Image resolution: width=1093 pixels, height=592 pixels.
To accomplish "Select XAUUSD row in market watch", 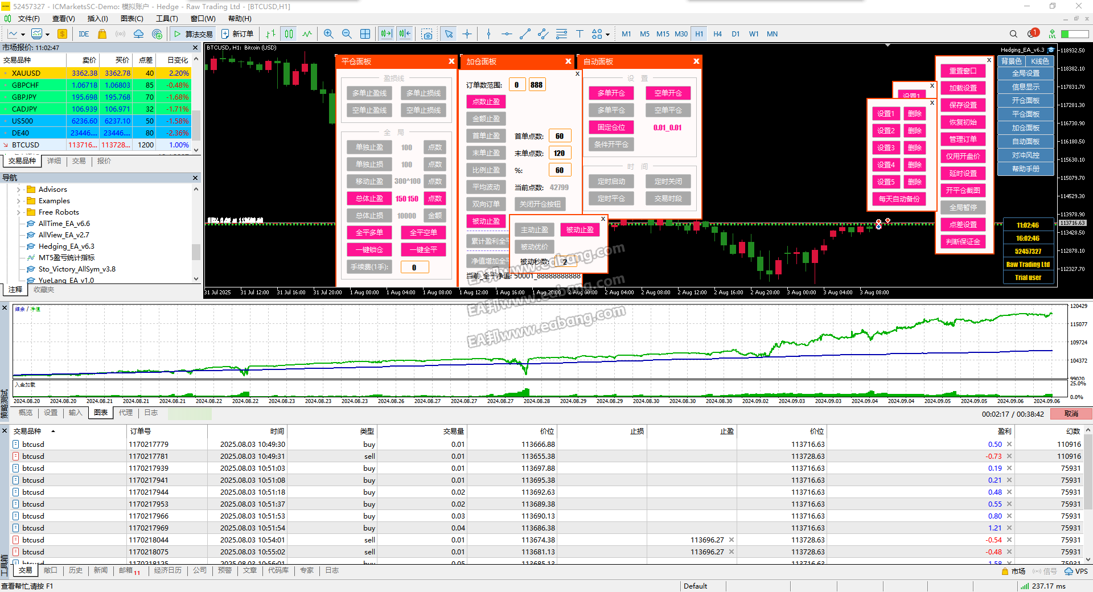I will (x=96, y=73).
